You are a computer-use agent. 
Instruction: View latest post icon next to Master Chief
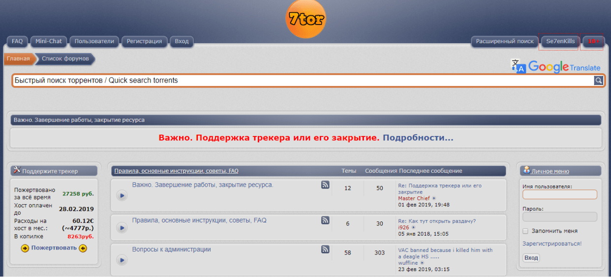pos(434,198)
